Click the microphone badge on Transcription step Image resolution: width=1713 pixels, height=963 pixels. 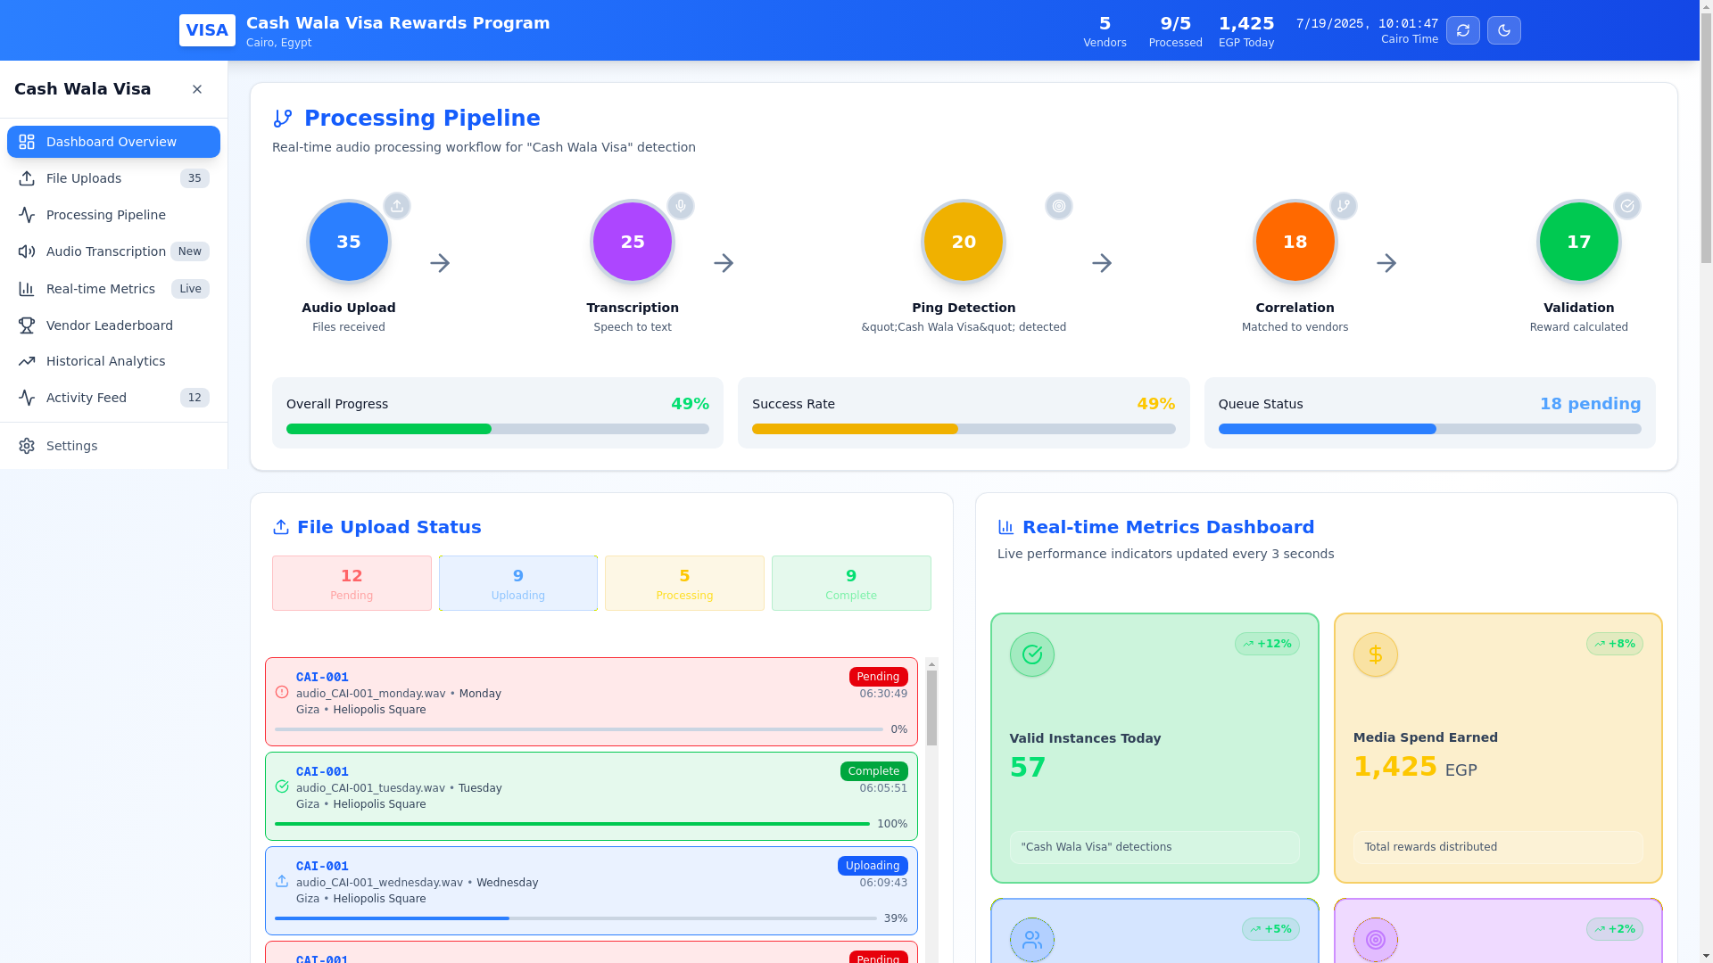tap(681, 206)
